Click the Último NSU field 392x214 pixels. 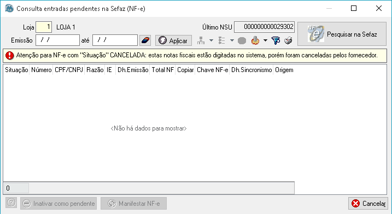(264, 27)
